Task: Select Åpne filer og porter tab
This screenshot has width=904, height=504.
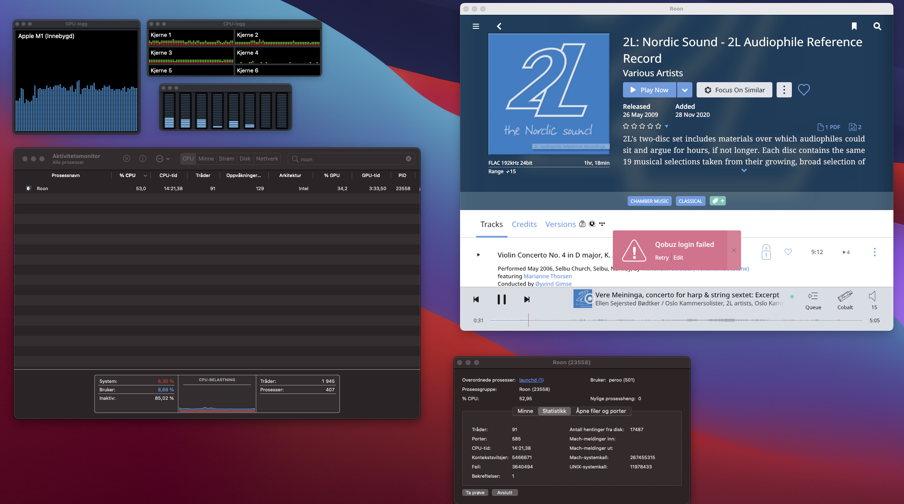Action: point(601,411)
